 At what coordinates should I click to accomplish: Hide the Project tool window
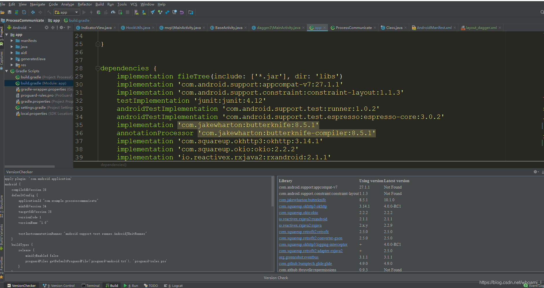click(x=69, y=27)
